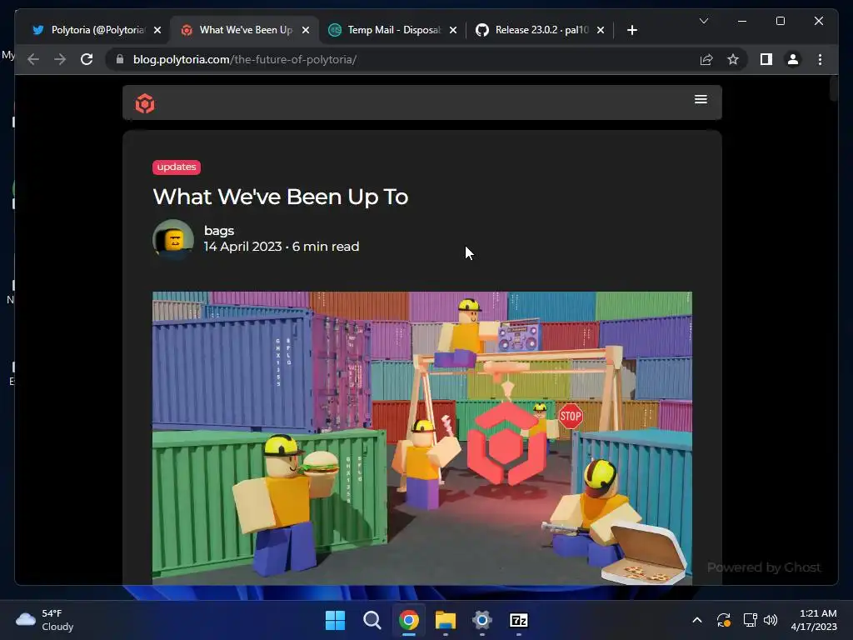The width and height of the screenshot is (853, 640).
Task: Toggle the Chrome side panel
Action: (x=766, y=59)
